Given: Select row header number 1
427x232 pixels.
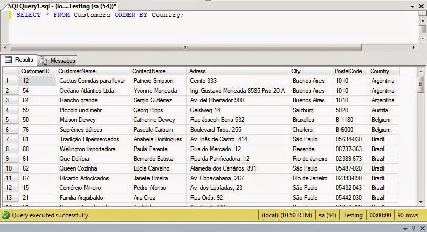Looking at the screenshot, I should [x=11, y=81].
